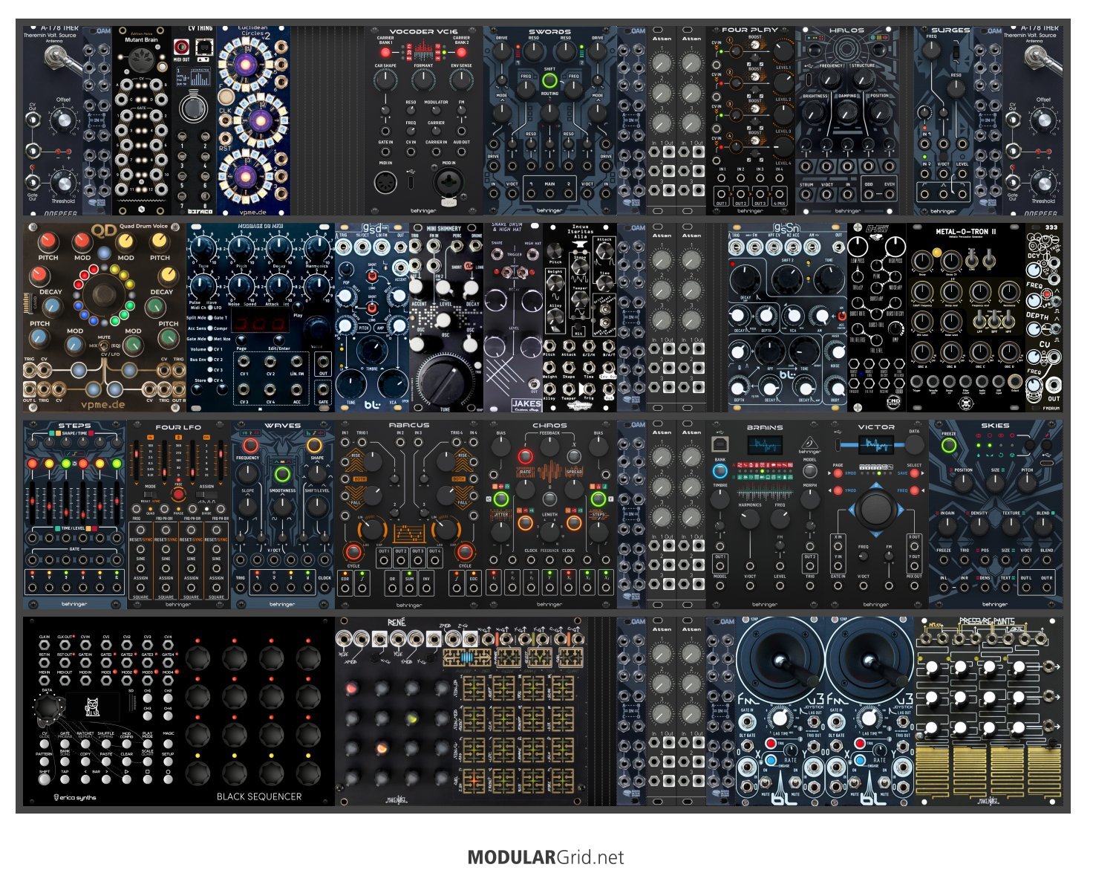Click the Harmonics knob on Brains
Screen dimensions: 1093x873
coord(750,519)
